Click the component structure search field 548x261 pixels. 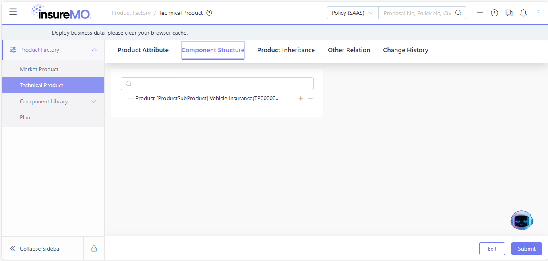(217, 84)
